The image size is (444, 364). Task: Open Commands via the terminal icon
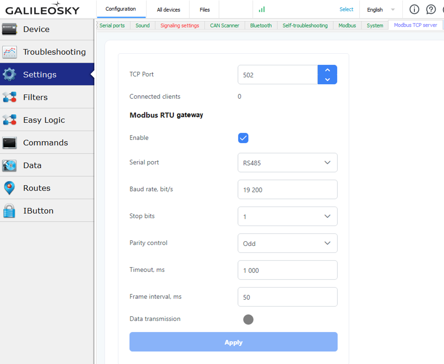[x=10, y=143]
